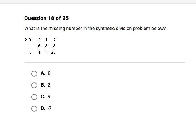Click the -2 coefficient in the top row

click(38, 40)
